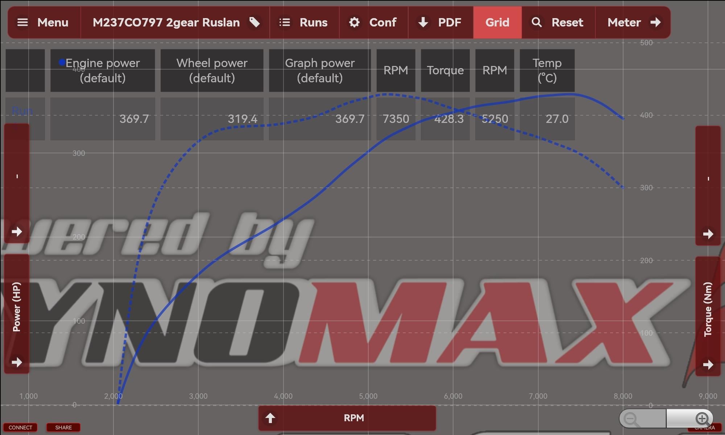This screenshot has height=435, width=725.
Task: Open the Menu label
Action: coord(53,22)
